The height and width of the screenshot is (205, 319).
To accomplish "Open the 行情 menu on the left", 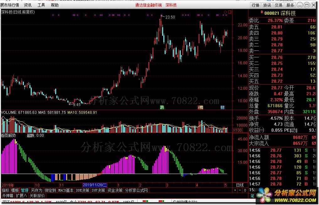I will 9,5.
